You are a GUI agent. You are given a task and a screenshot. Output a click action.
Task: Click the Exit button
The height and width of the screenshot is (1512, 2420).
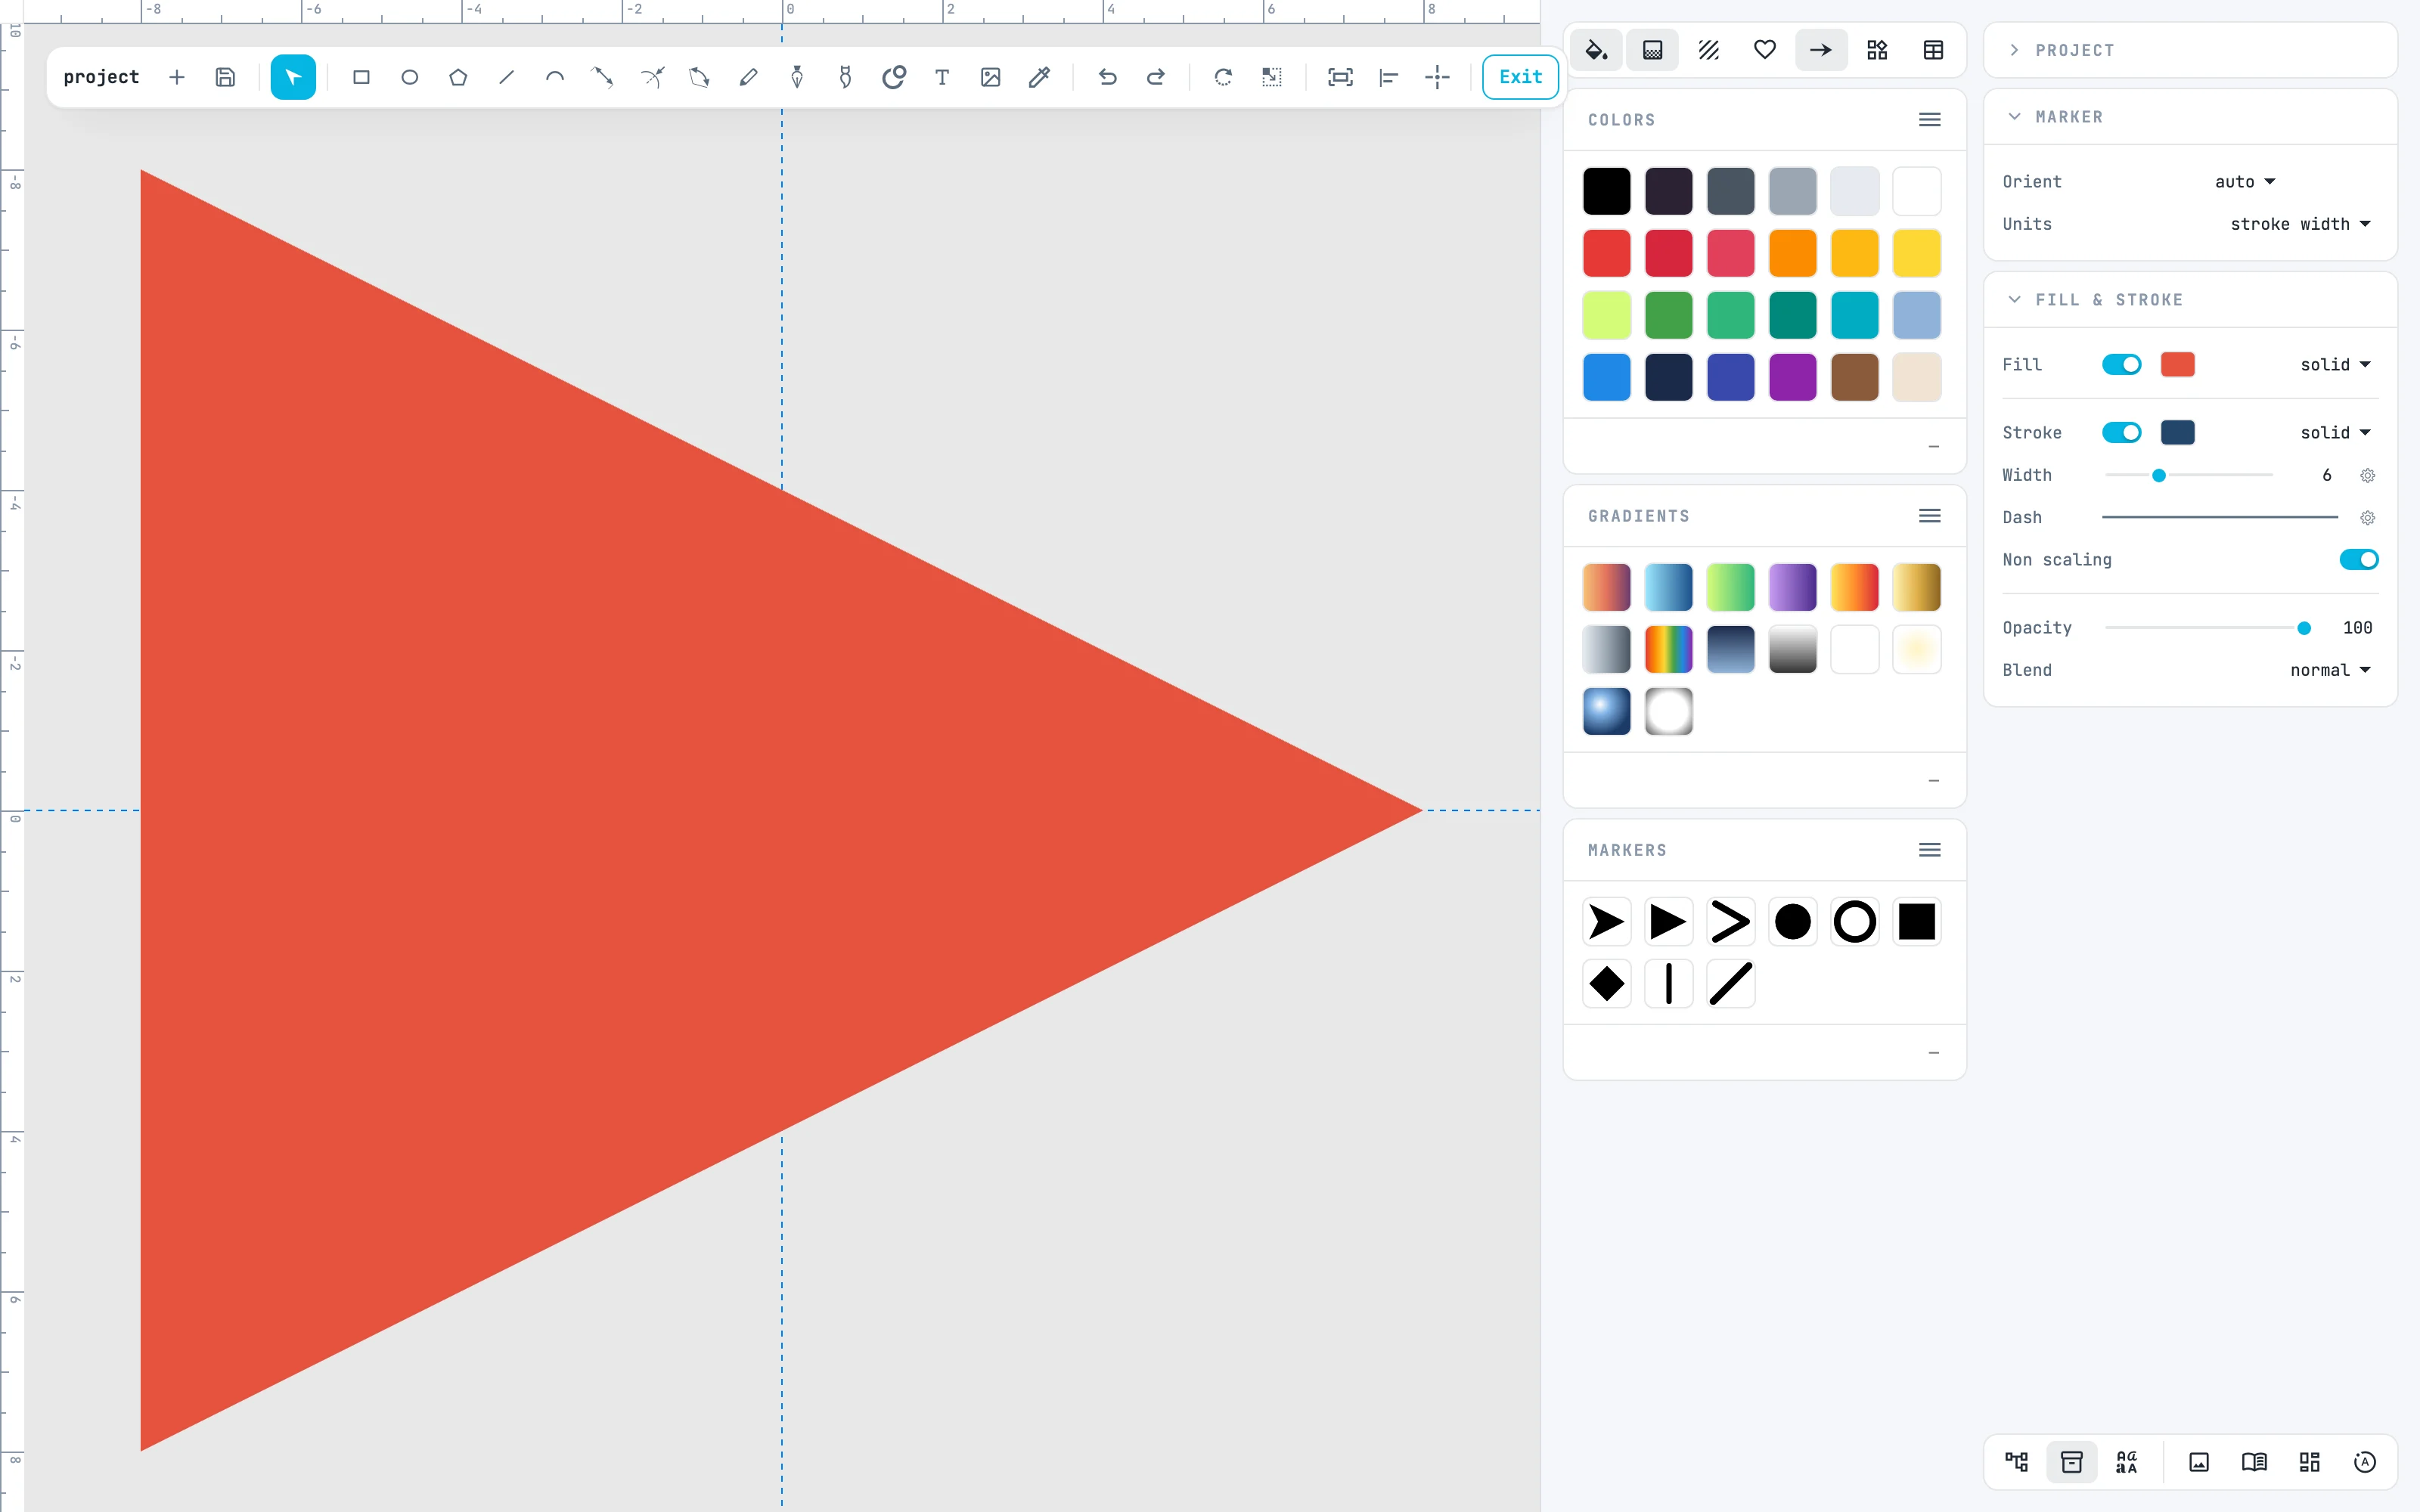pos(1520,77)
